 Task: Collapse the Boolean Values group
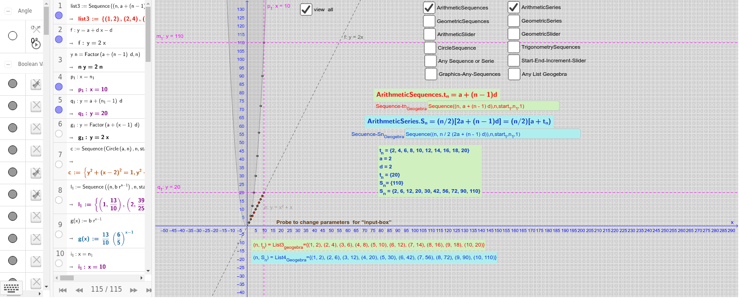point(8,64)
